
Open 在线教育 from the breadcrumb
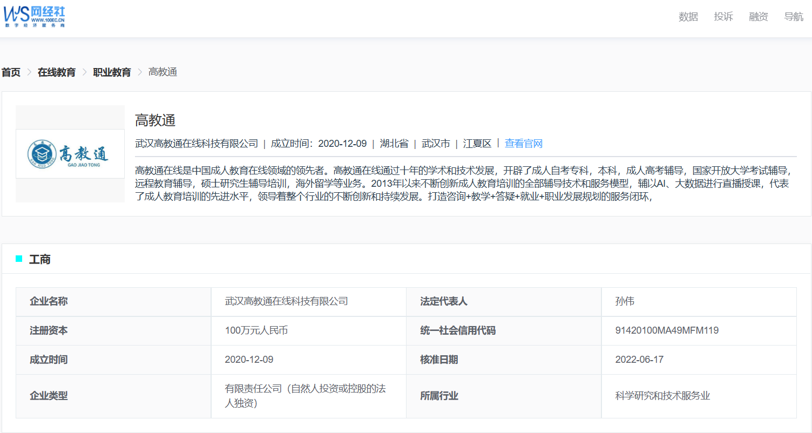pyautogui.click(x=56, y=71)
